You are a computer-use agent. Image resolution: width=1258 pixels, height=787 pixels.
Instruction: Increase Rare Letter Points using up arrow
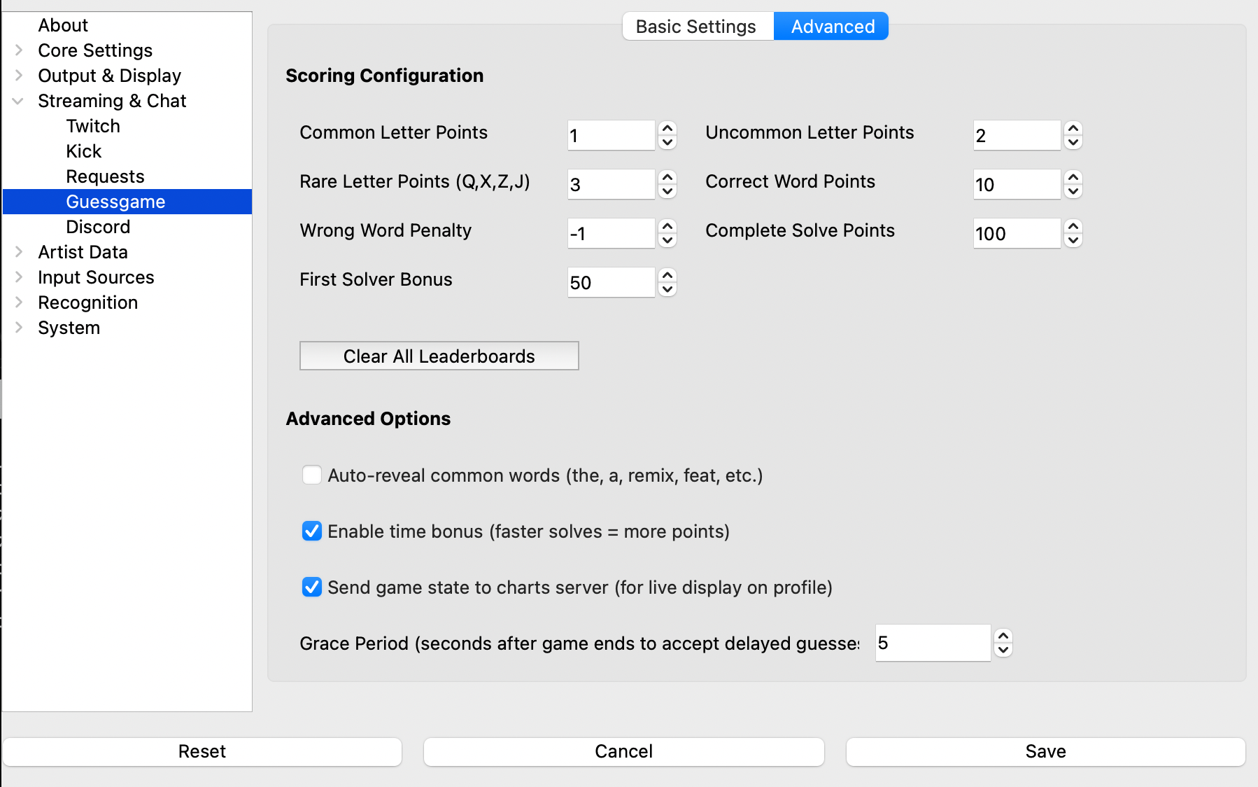click(667, 178)
